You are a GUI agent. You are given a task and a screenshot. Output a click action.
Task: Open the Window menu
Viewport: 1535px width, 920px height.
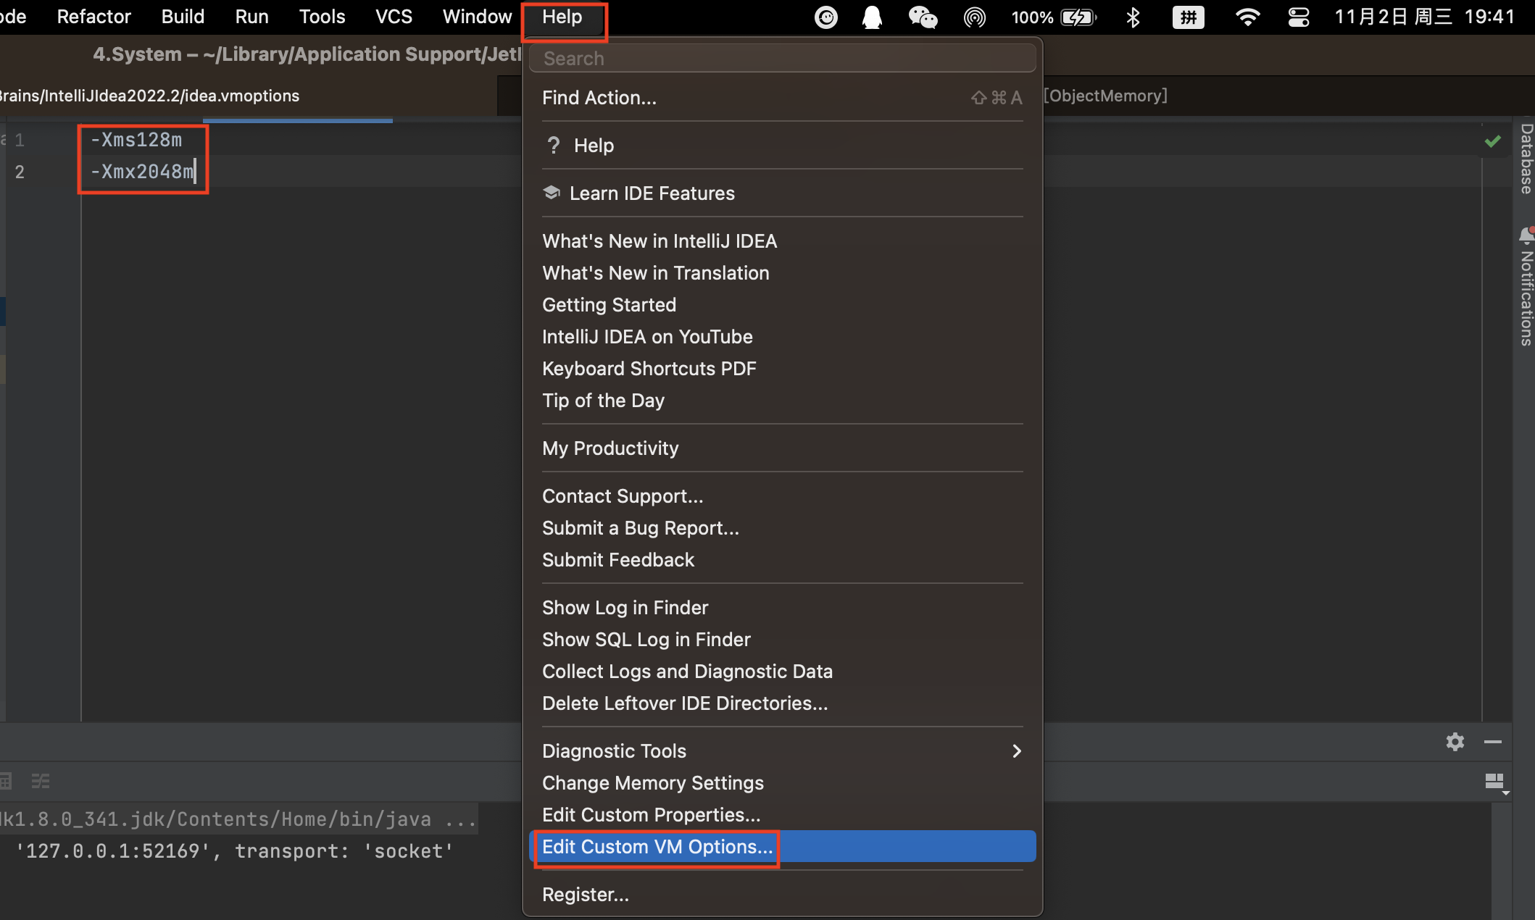tap(477, 17)
